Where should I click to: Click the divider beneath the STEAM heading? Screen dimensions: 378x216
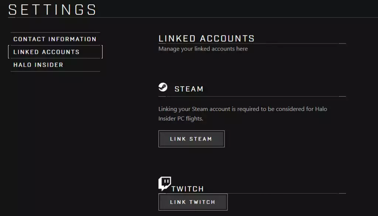tap(252, 97)
